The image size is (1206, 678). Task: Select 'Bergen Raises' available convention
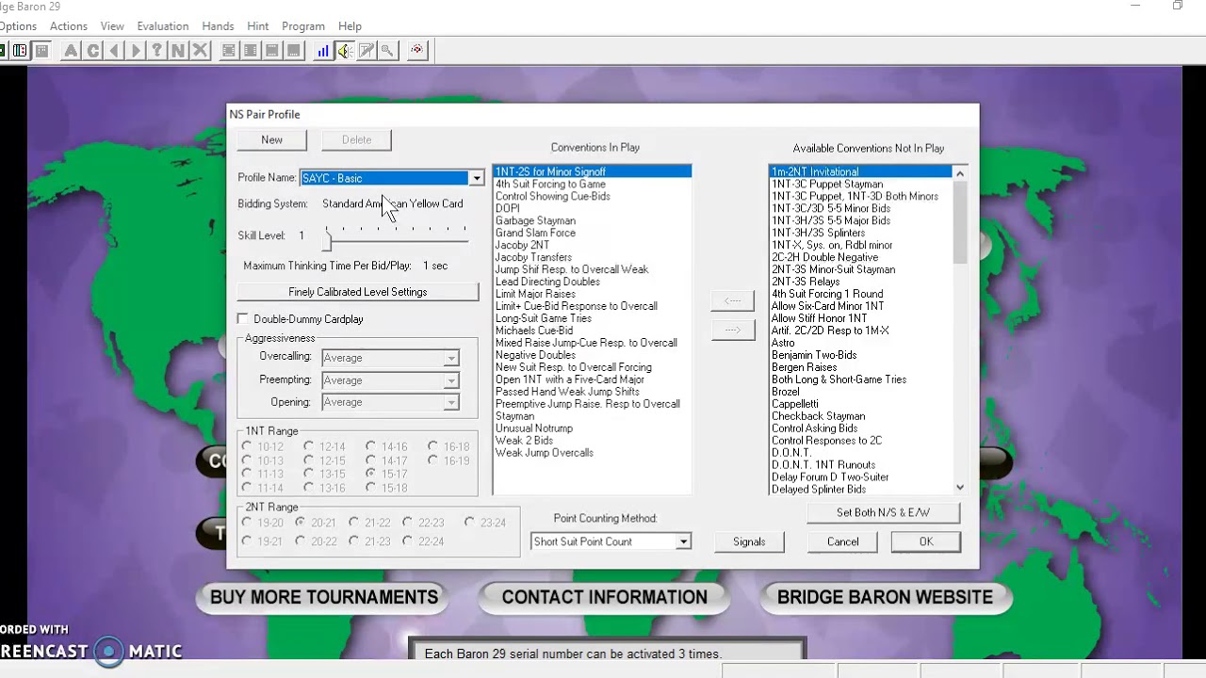[x=861, y=367]
